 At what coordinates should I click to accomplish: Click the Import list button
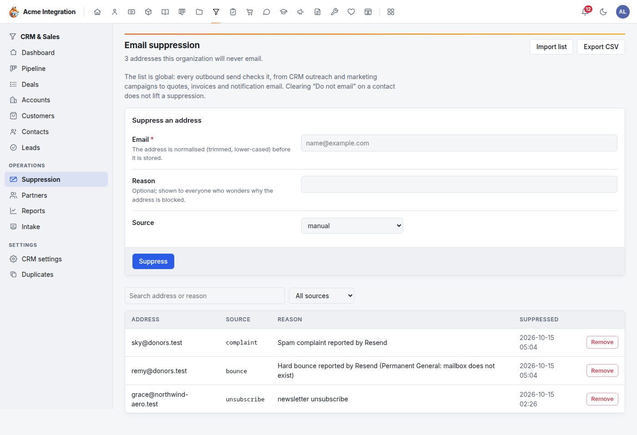click(x=551, y=47)
